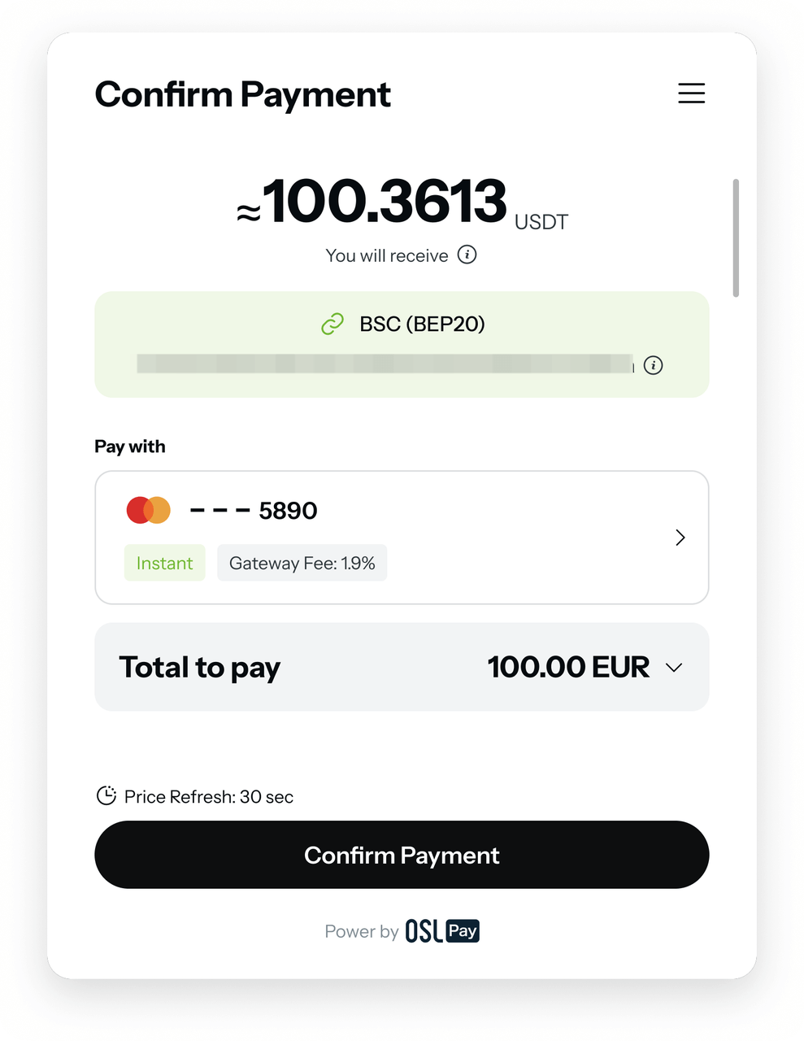
Task: Click the Mastercard logo icon
Action: (148, 510)
